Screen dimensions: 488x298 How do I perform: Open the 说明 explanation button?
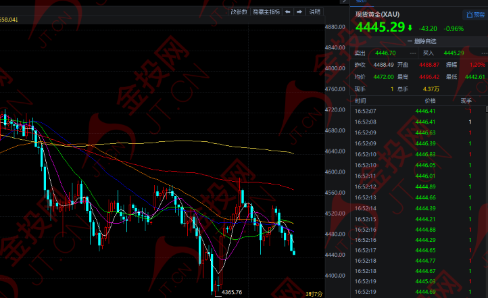[315, 11]
